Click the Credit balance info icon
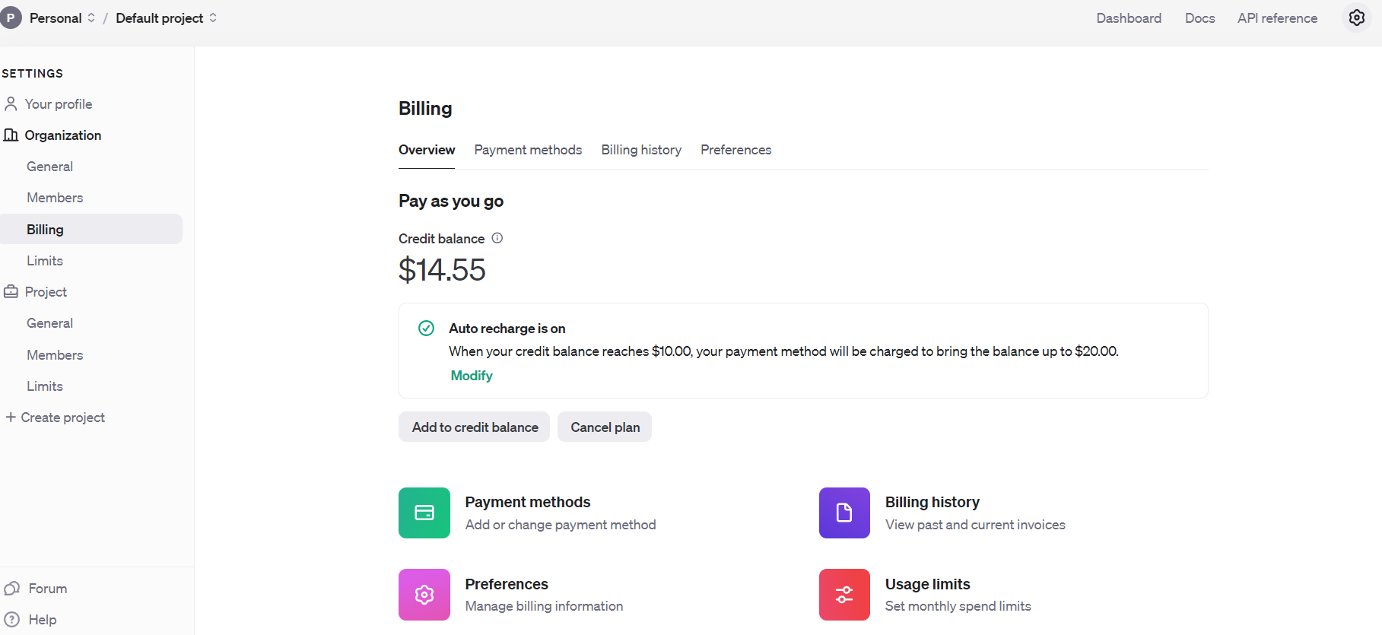Viewport: 1382px width, 635px height. click(497, 238)
